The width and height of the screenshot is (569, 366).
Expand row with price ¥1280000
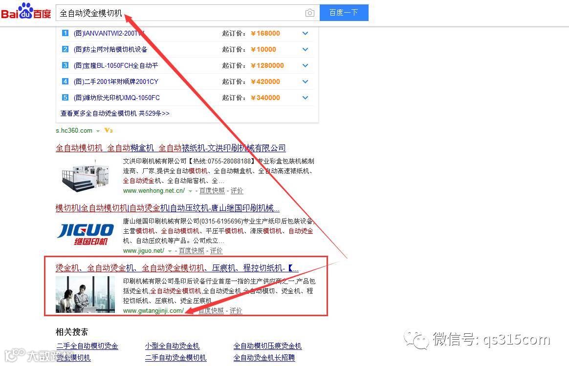click(x=305, y=65)
